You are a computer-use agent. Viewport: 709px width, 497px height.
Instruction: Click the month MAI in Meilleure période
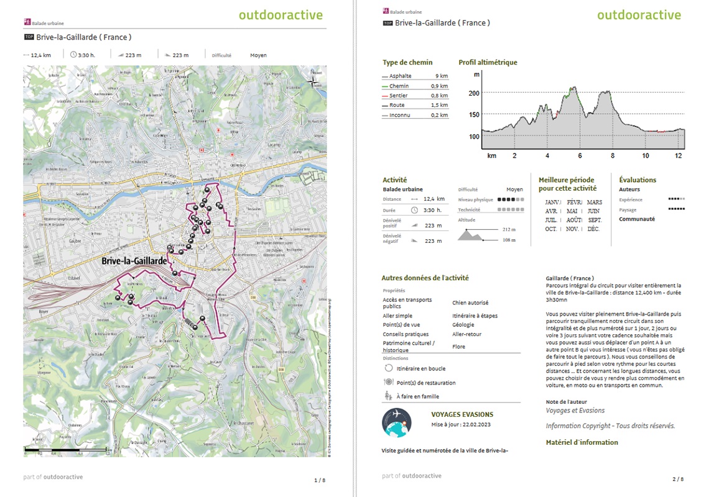point(572,211)
